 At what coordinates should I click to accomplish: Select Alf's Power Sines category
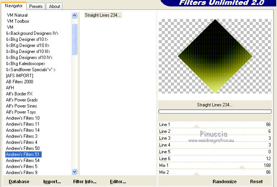pyautogui.click(x=21, y=106)
